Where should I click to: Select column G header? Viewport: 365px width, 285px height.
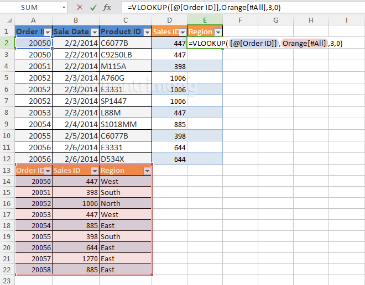coord(275,20)
